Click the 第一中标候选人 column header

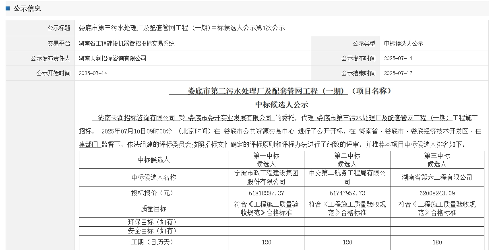point(266,160)
